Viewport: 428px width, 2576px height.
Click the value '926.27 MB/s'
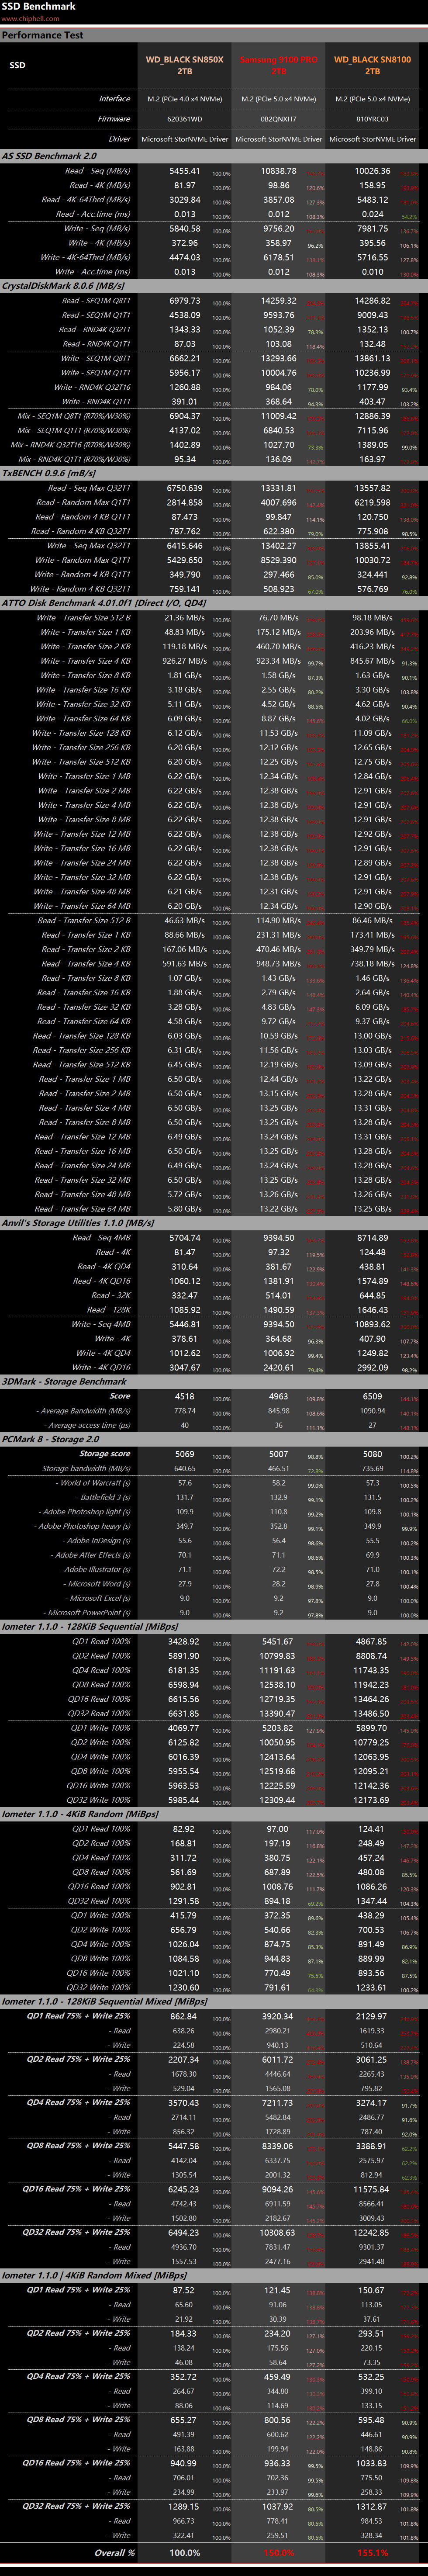185,660
